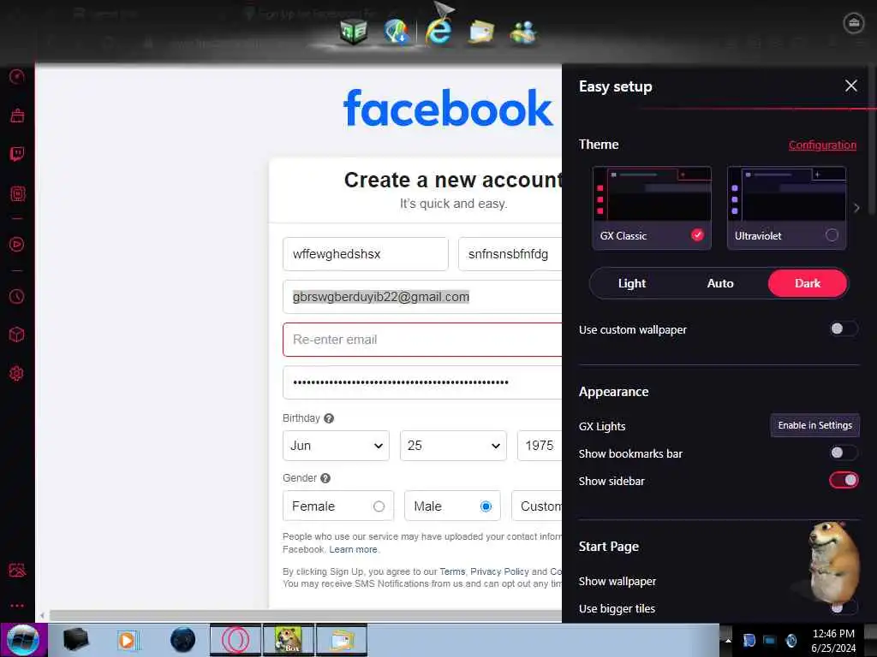Open the Windows Start orb
877x657 pixels.
23,640
